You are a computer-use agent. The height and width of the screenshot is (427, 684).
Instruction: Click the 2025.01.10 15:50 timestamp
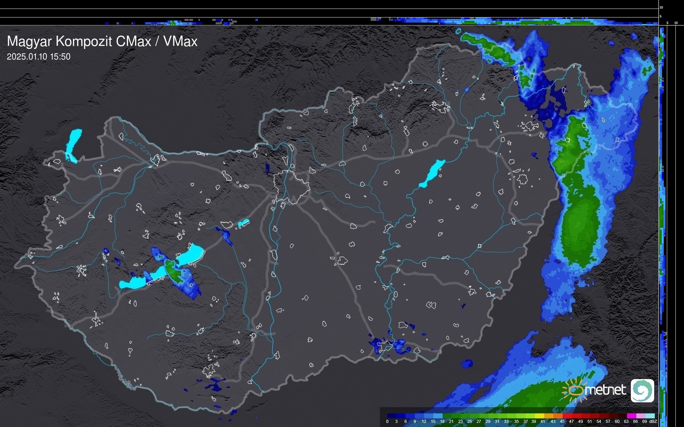pyautogui.click(x=38, y=57)
